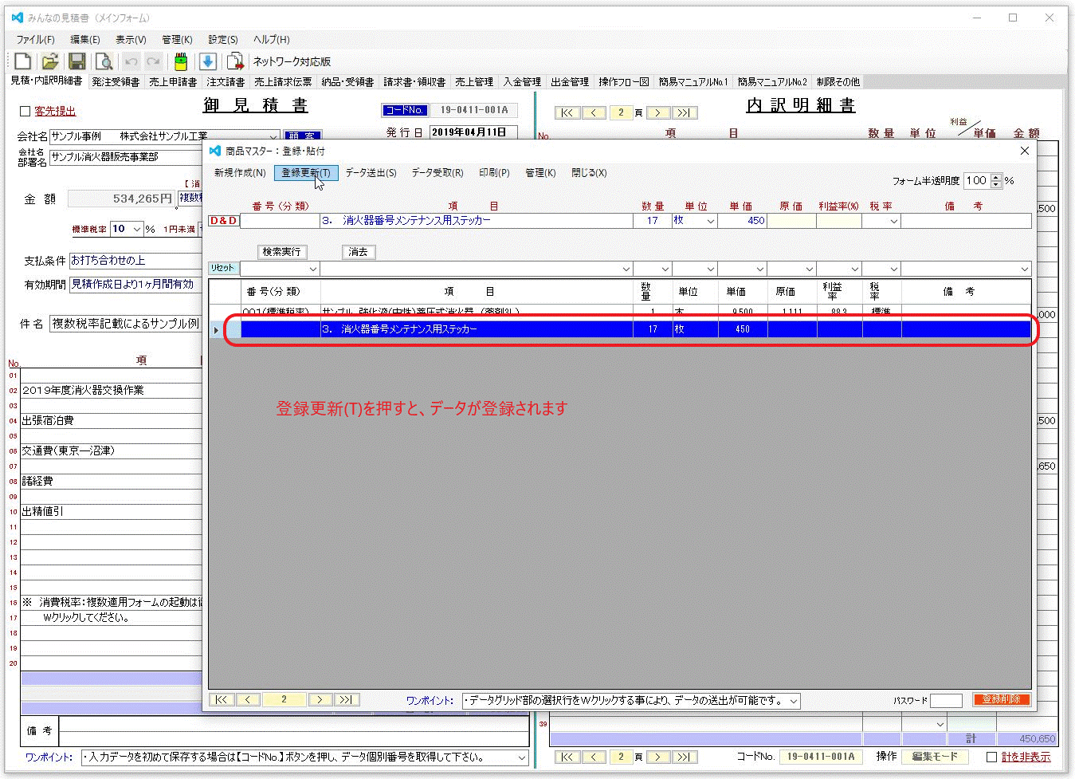This screenshot has width=1075, height=779.
Task: Open print preview from the magnifier toolbar icon
Action: point(104,61)
